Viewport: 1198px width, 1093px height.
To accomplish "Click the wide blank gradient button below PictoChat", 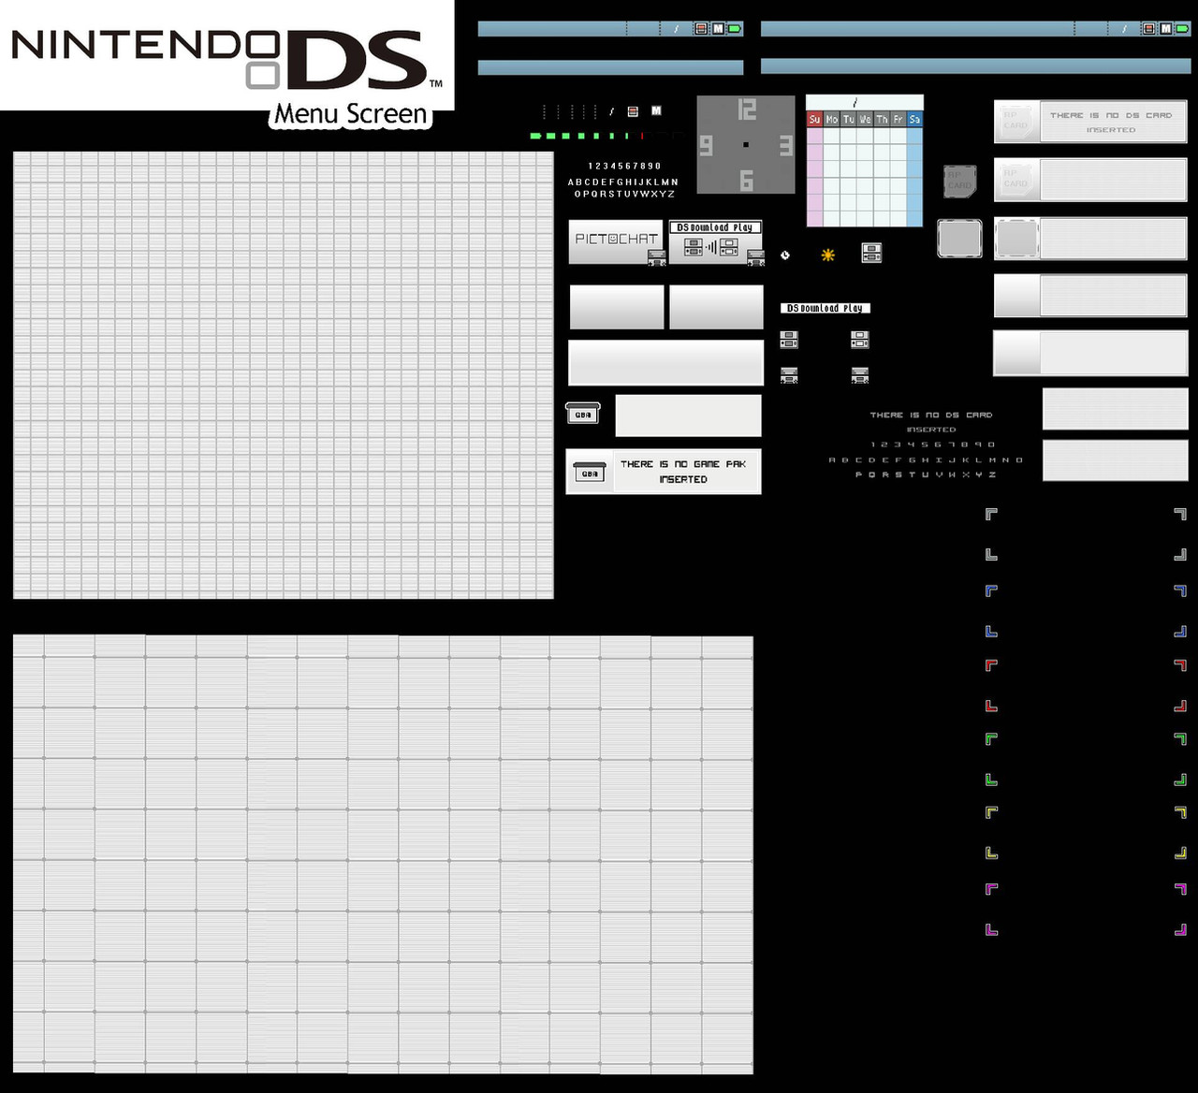I will tap(665, 362).
